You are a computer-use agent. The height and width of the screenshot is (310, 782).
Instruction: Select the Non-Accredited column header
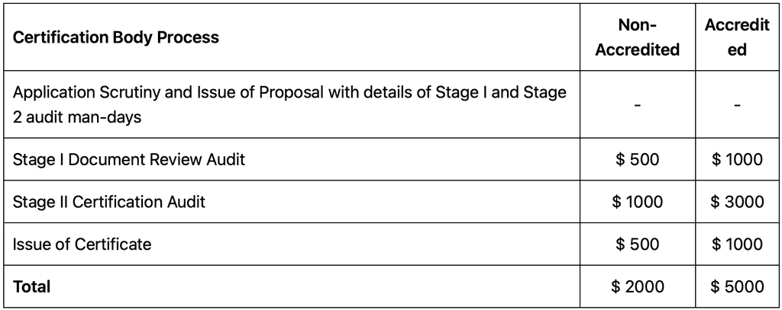[638, 37]
